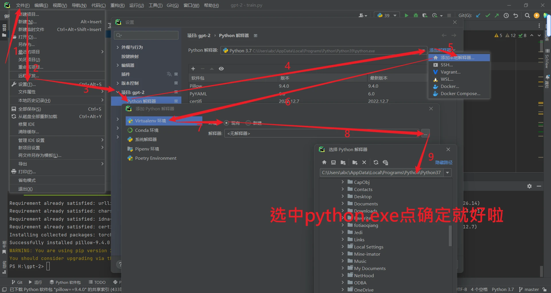Viewport: 551px width, 293px height.
Task: Click the file tree vertical scrollbar
Action: tap(450, 236)
